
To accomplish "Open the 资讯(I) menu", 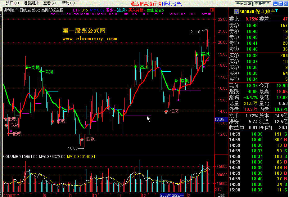I will (x=12, y=3).
